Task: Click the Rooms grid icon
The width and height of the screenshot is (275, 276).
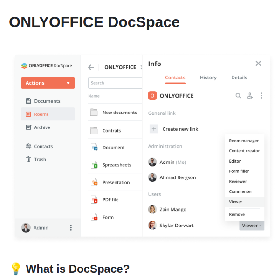Action: pyautogui.click(x=28, y=114)
